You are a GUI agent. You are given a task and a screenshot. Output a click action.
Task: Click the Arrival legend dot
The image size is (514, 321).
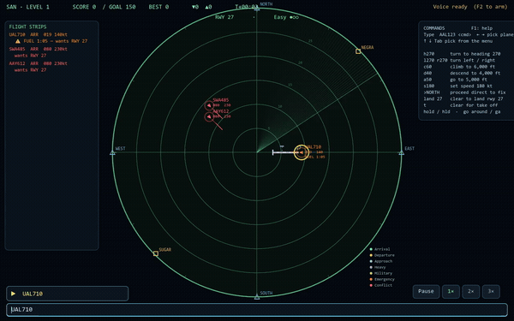(x=371, y=249)
